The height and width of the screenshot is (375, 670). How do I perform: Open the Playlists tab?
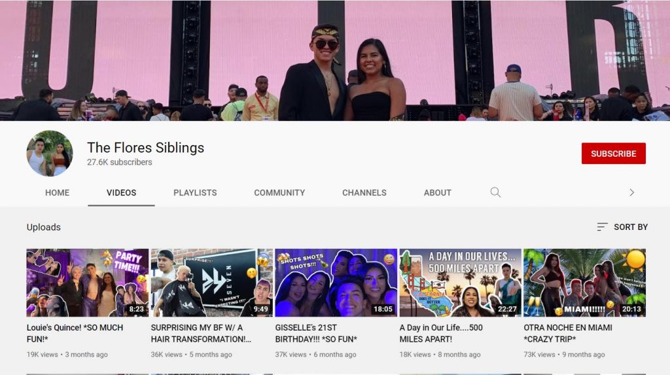[x=195, y=193]
